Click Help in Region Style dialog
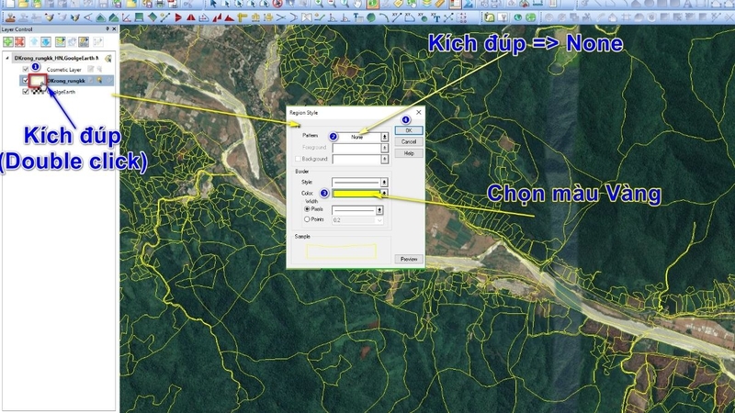This screenshot has height=413, width=735. point(408,153)
